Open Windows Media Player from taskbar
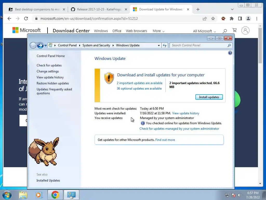266x200 pixels. pos(39,195)
